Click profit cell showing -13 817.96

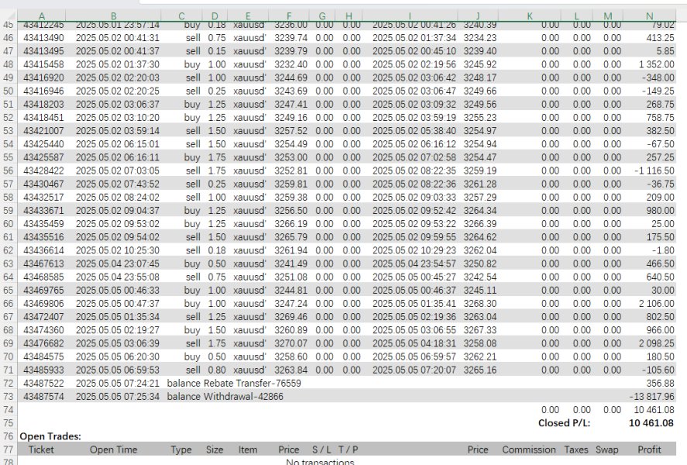coord(652,397)
